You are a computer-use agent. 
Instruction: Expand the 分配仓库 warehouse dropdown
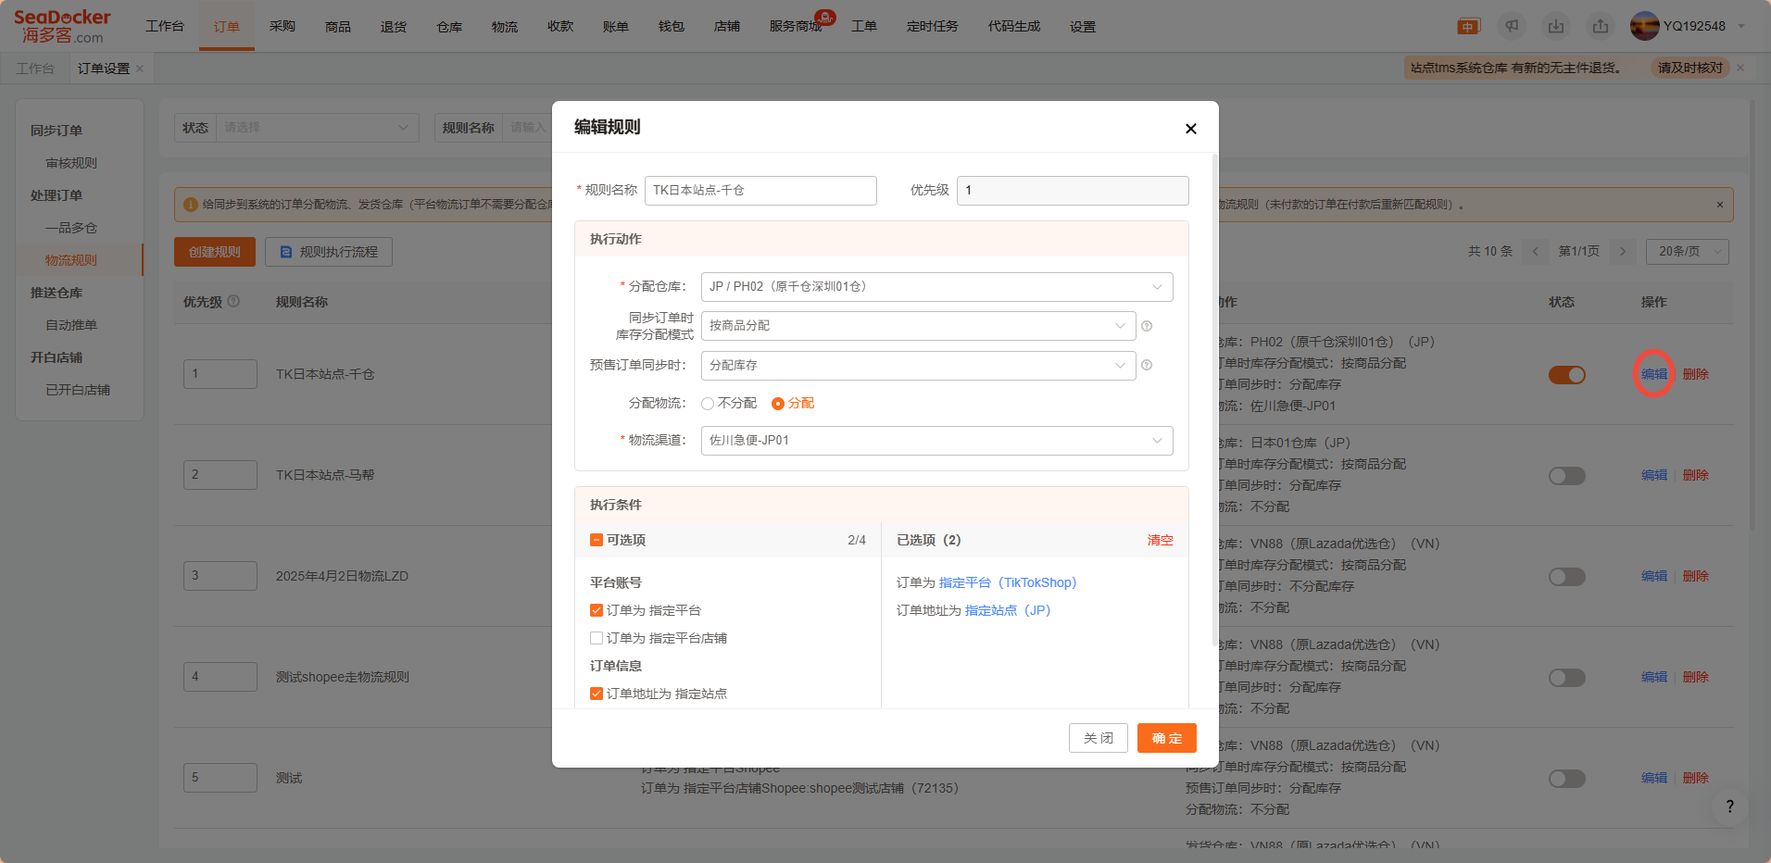click(x=936, y=287)
